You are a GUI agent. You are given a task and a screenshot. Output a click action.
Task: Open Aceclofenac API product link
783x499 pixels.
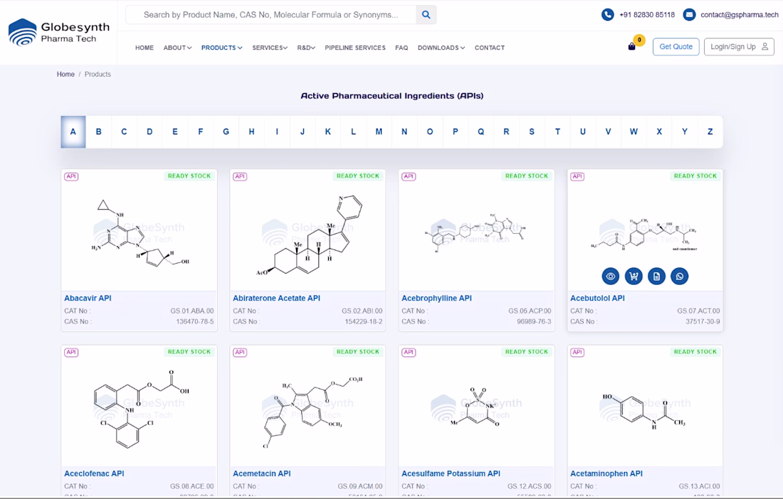(x=94, y=473)
